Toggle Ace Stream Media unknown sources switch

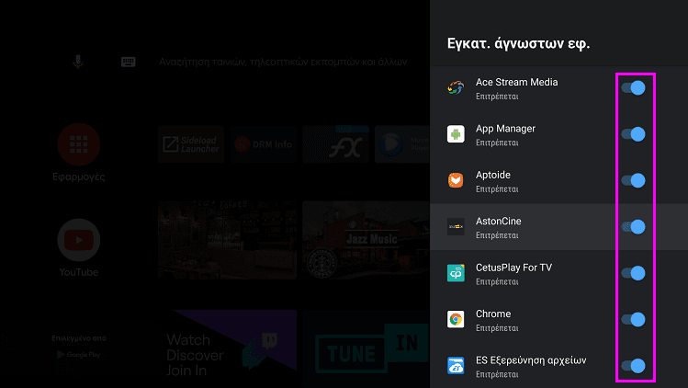coord(633,88)
